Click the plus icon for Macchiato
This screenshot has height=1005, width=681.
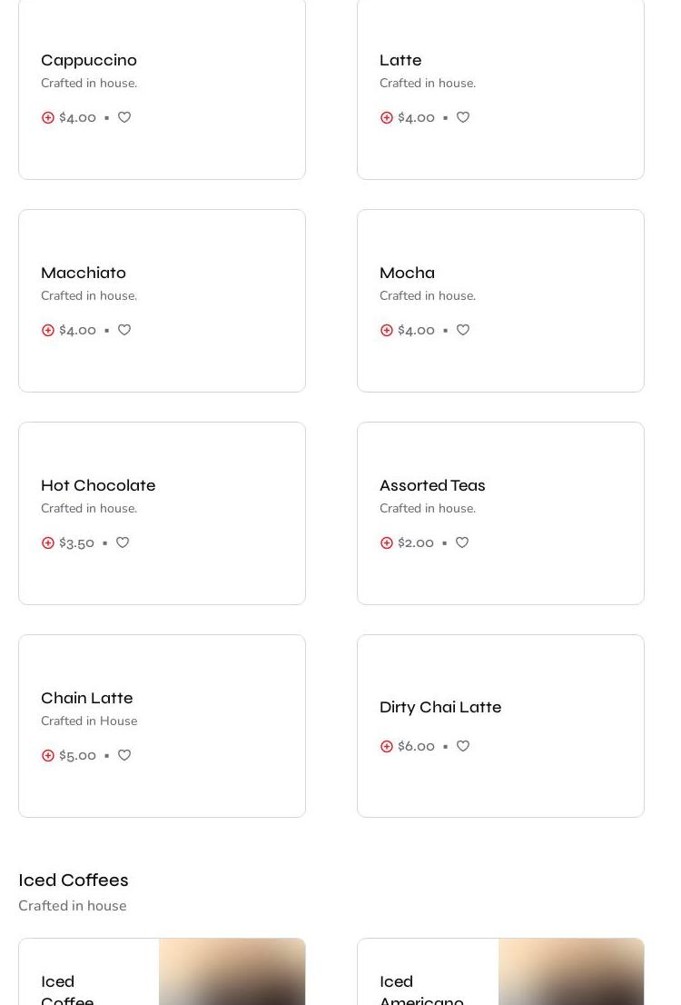pyautogui.click(x=48, y=330)
